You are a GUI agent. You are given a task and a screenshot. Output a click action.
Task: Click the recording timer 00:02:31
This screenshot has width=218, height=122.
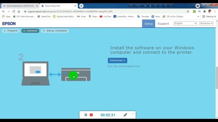tap(108, 115)
